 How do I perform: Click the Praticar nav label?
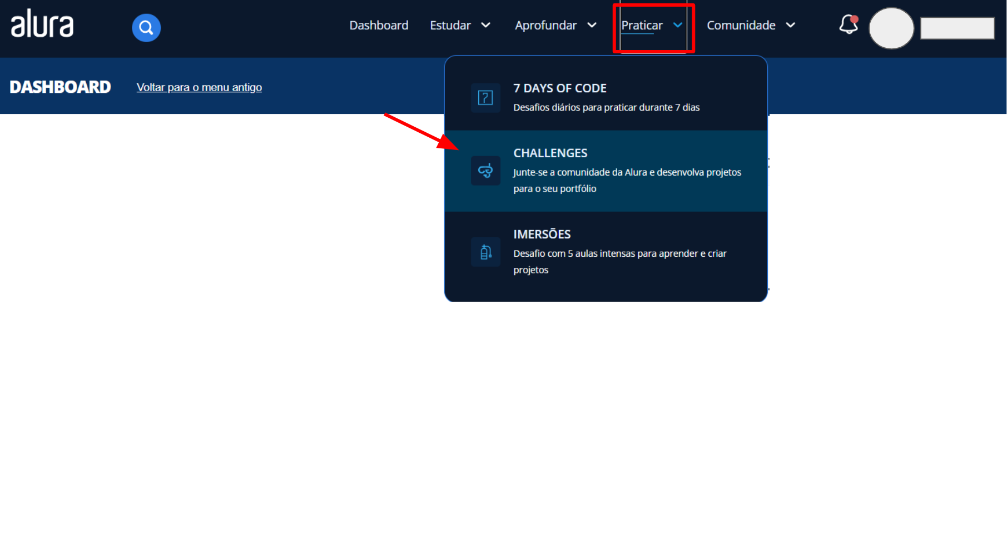pos(642,26)
